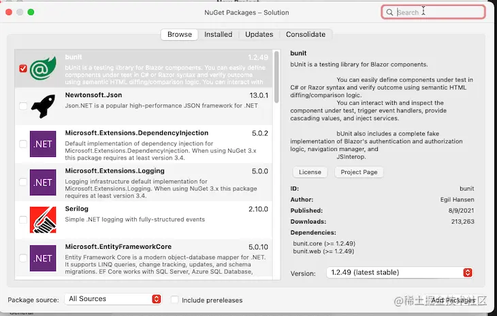This screenshot has height=316, width=497.
Task: Click version 13.0.1 of Newtonsoft.Json
Action: click(x=259, y=95)
